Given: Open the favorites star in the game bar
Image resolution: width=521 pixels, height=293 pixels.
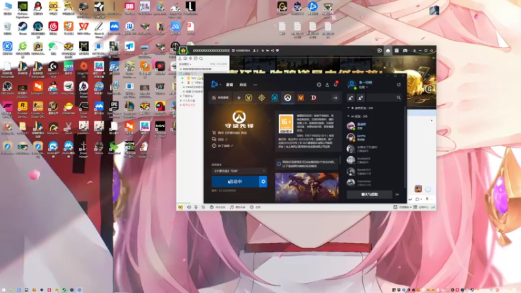Looking at the screenshot, I should pyautogui.click(x=238, y=98).
